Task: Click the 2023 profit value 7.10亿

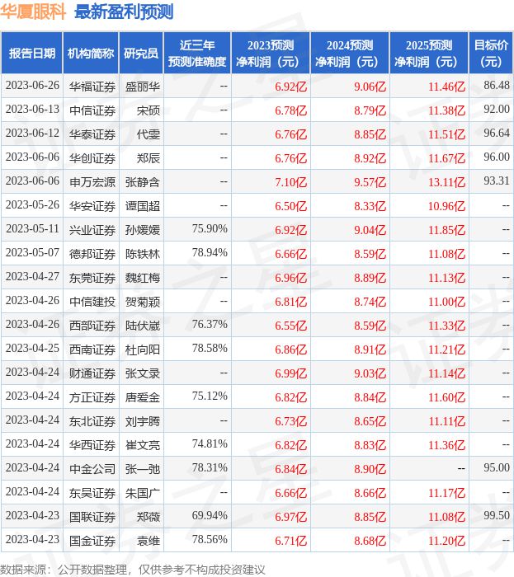Action: [x=291, y=182]
